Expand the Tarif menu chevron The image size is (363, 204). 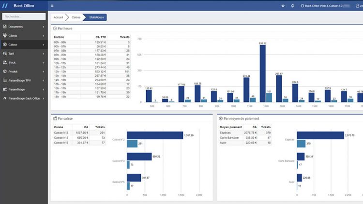(x=44, y=54)
